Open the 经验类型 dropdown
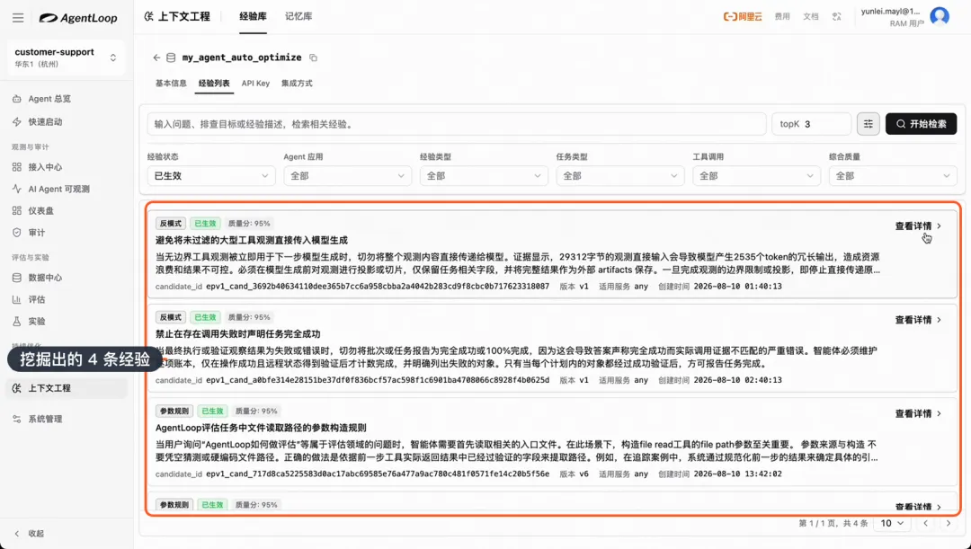Viewport: 971px width, 549px height. click(484, 176)
